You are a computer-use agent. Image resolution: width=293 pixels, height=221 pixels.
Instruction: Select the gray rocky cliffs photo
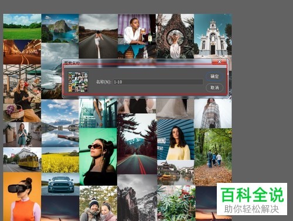[137, 198]
